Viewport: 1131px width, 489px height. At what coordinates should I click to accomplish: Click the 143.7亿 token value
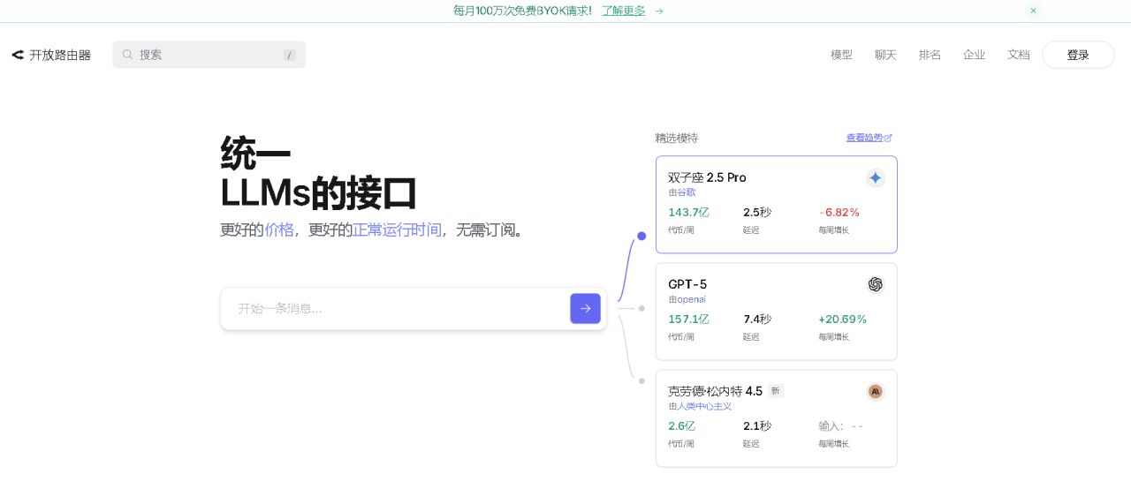click(688, 212)
